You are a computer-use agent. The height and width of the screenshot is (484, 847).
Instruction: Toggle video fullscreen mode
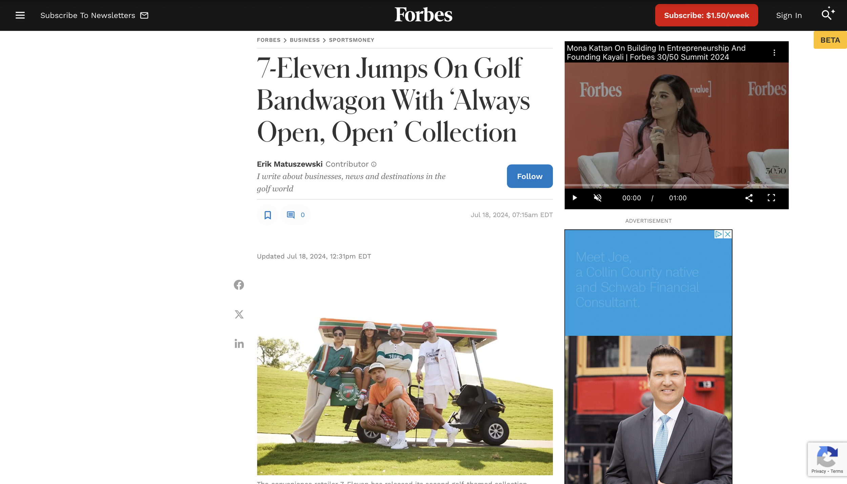click(771, 198)
